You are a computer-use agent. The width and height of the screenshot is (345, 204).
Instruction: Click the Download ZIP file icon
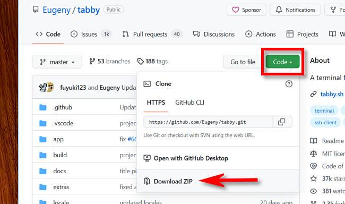tap(146, 181)
